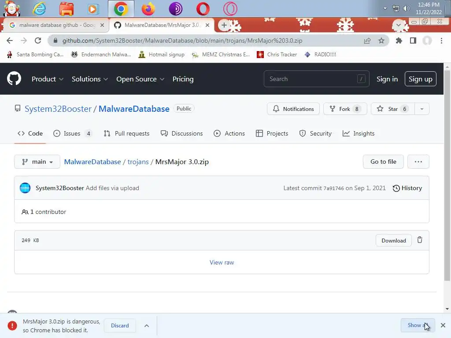The width and height of the screenshot is (451, 338).
Task: Click the Notifications bell button
Action: pyautogui.click(x=293, y=109)
